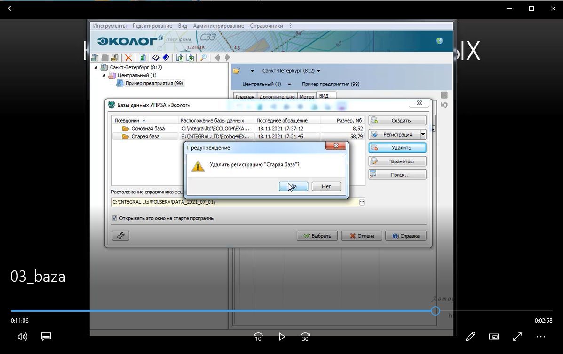Image resolution: width=563 pixels, height=354 pixels.
Task: Go back using the top-left arrow
Action: point(11,8)
